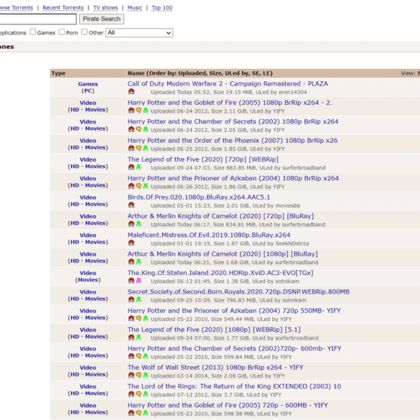420x420 pixels.
Task: Click magnet icon for Birds.Of.Prey torrent
Action: click(131, 205)
